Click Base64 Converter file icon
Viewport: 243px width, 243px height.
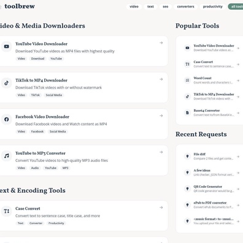[x=187, y=112]
